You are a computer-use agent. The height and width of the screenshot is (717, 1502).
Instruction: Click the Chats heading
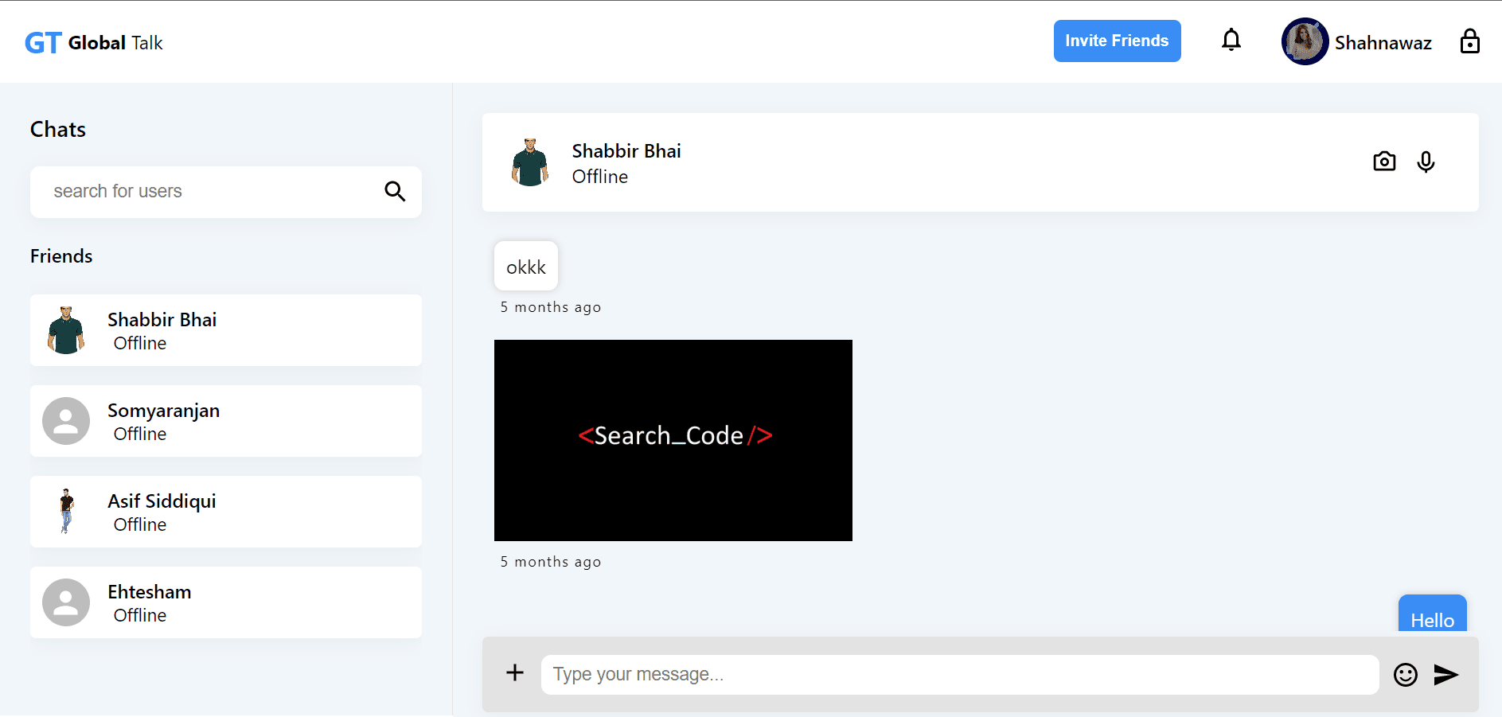click(58, 130)
